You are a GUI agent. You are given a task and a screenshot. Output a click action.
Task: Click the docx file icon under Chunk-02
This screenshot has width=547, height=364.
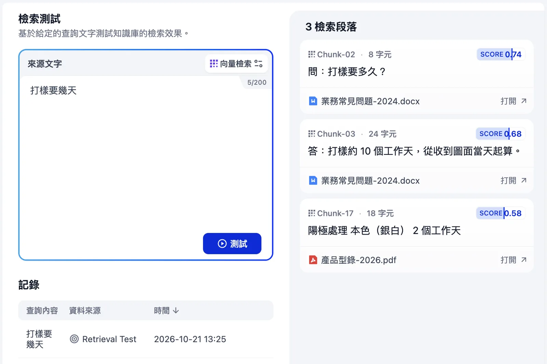313,101
